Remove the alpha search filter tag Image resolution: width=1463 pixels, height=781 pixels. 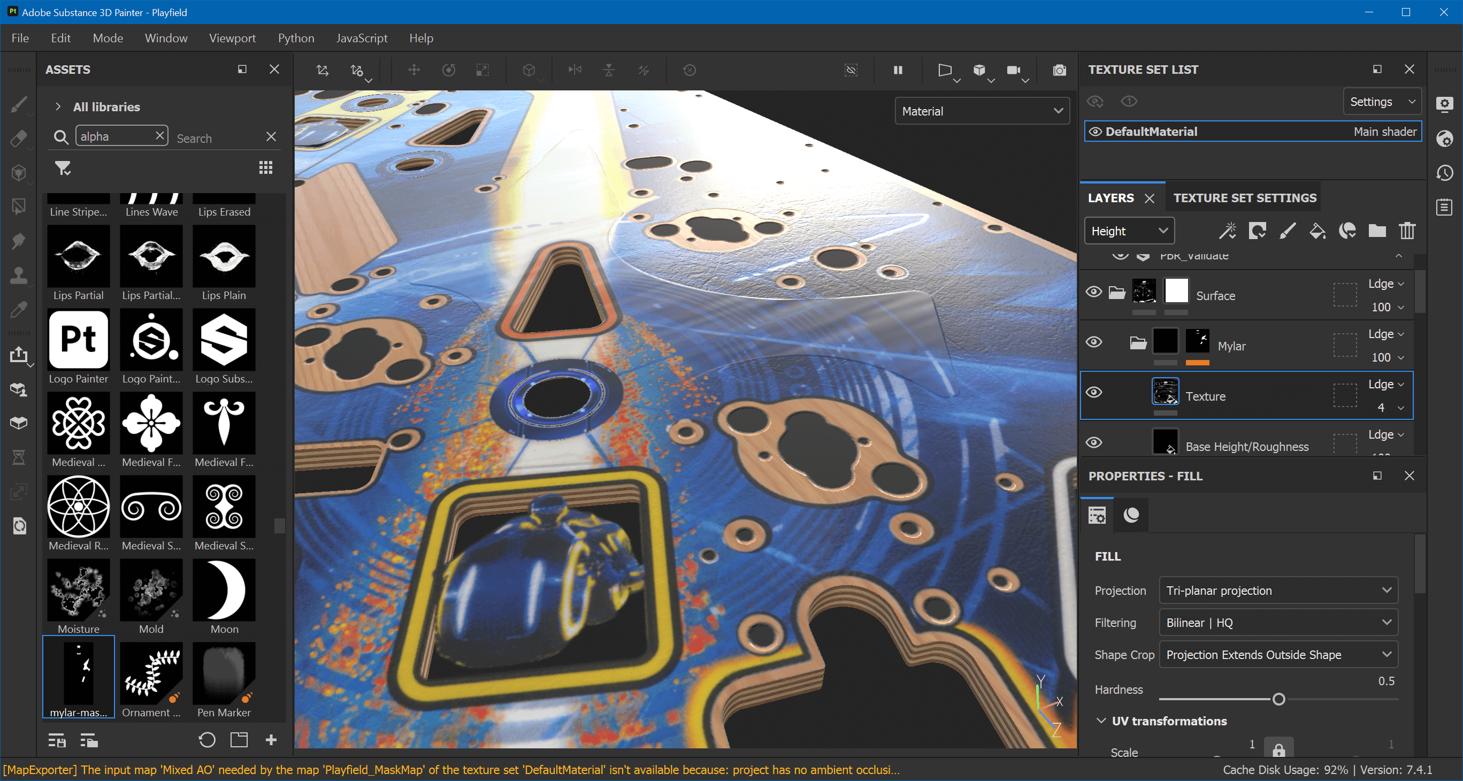159,136
